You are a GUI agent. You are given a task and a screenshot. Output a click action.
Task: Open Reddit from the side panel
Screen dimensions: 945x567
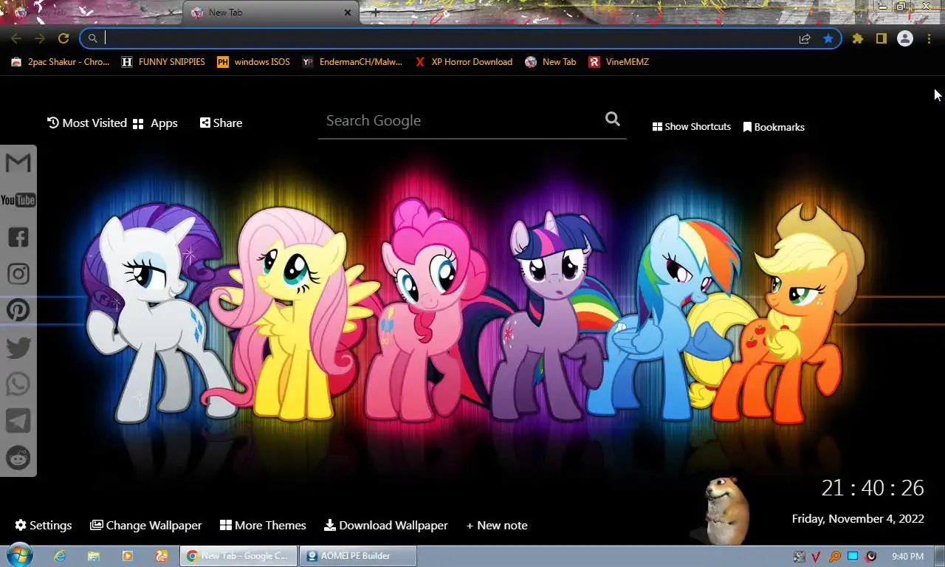click(18, 458)
